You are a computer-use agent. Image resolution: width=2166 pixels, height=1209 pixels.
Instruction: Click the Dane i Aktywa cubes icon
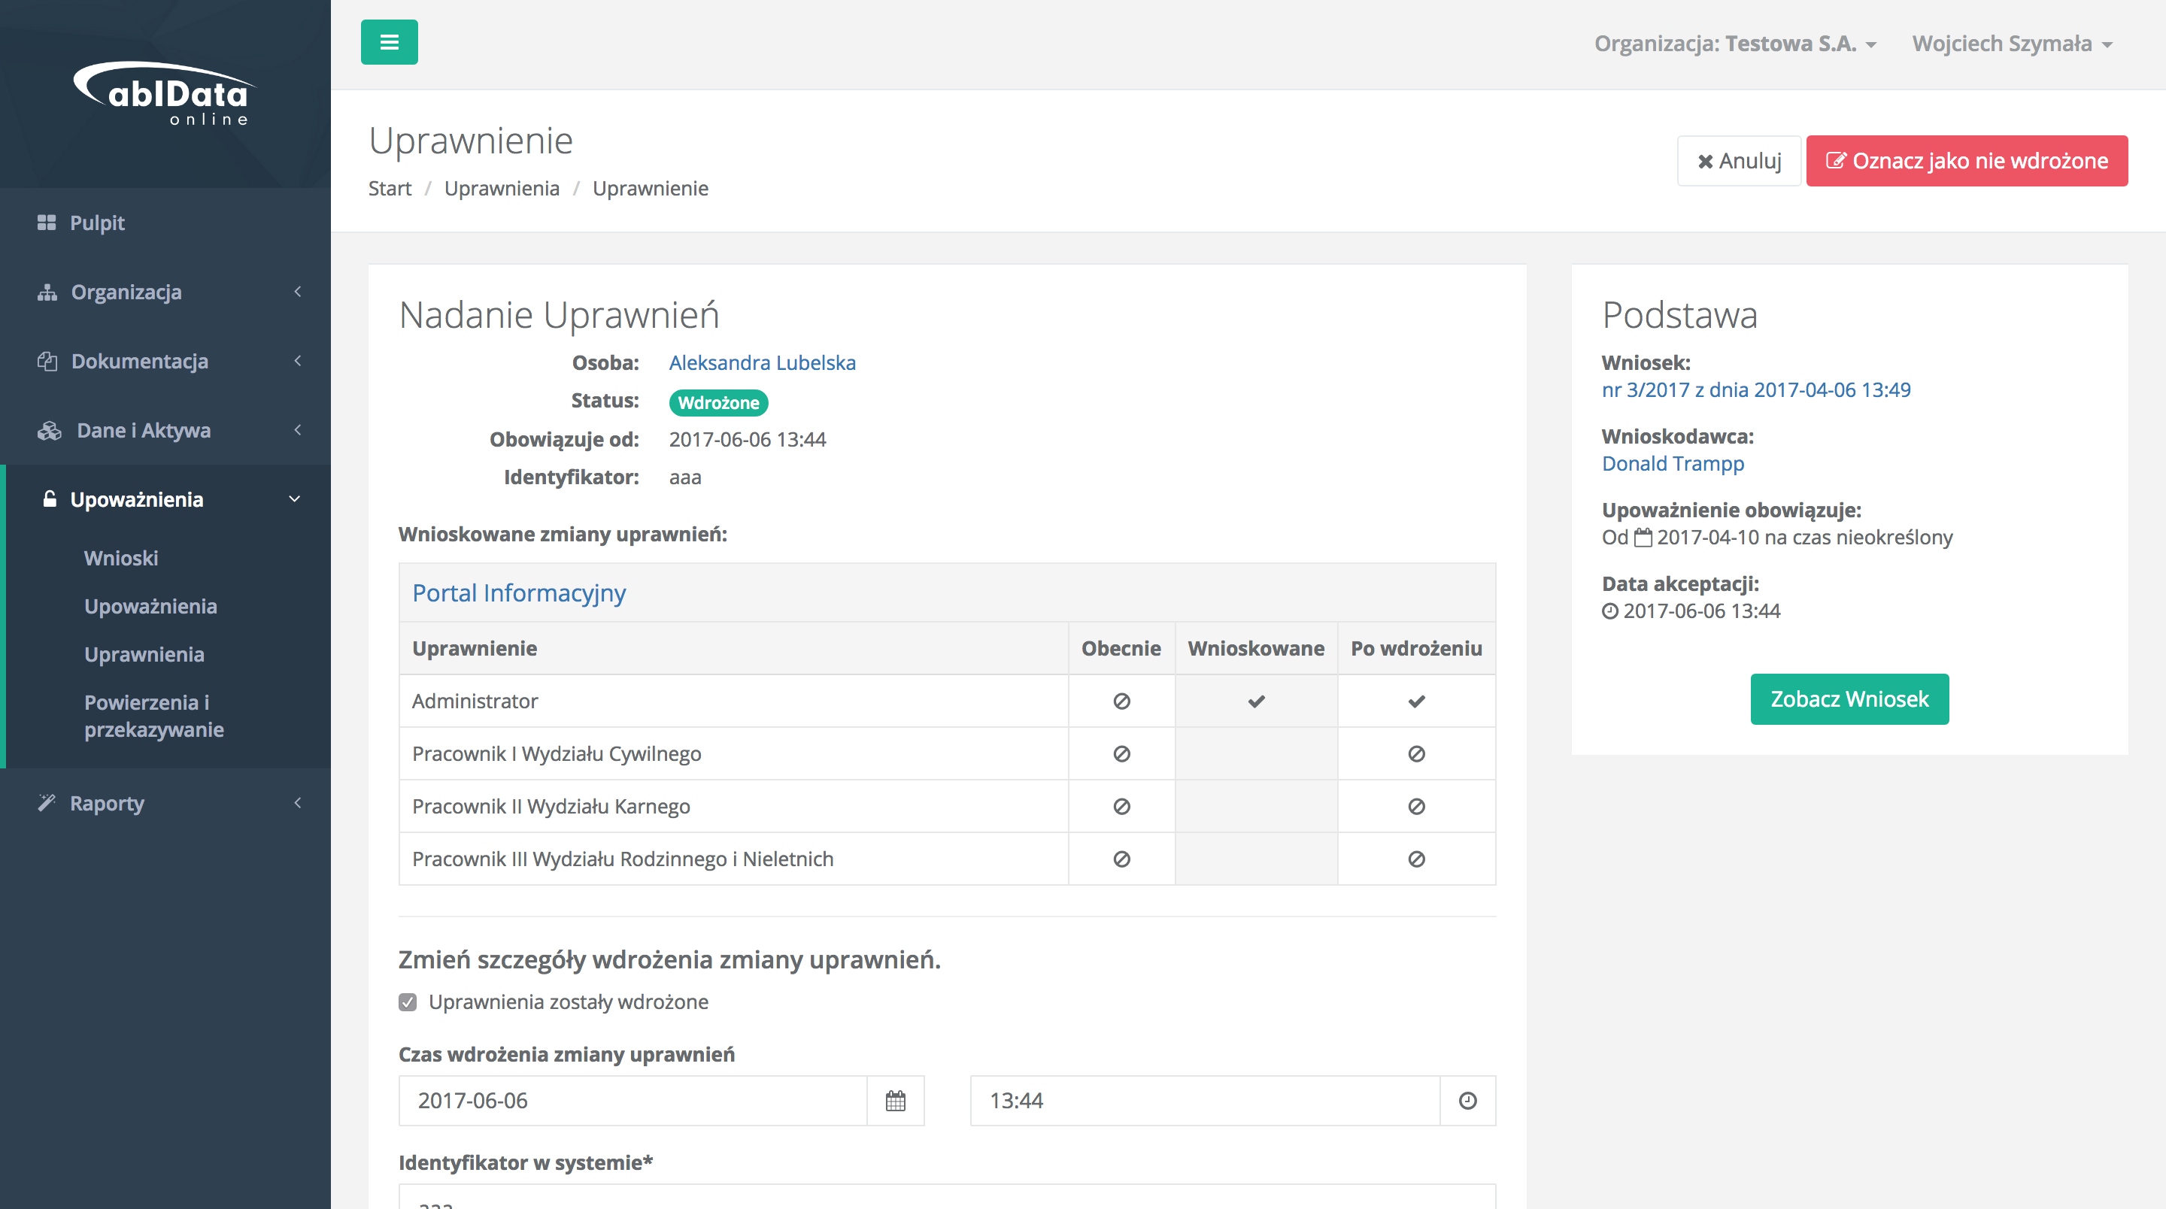pos(50,431)
